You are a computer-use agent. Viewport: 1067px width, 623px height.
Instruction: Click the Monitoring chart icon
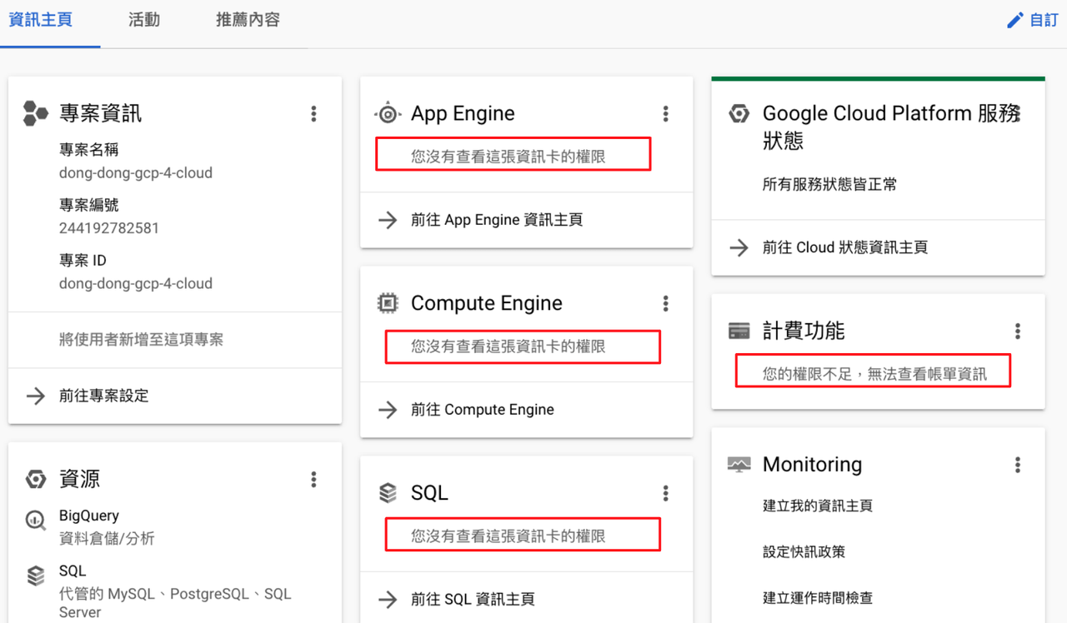click(x=739, y=465)
